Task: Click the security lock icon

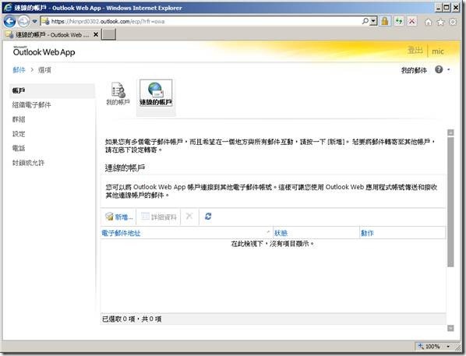Action: click(385, 21)
